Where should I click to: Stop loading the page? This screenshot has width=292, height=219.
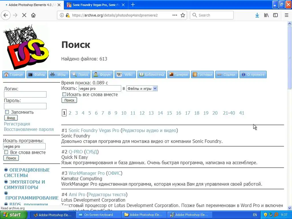[x=24, y=15]
